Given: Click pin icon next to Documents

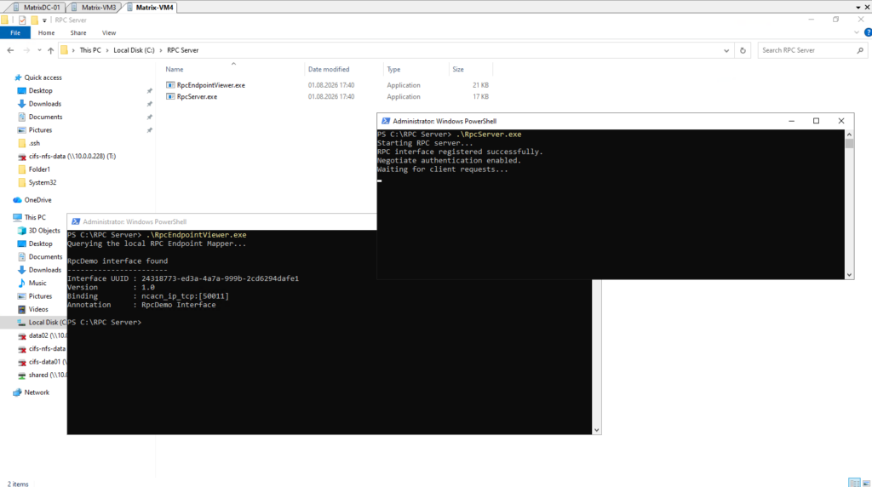Looking at the screenshot, I should [x=149, y=117].
